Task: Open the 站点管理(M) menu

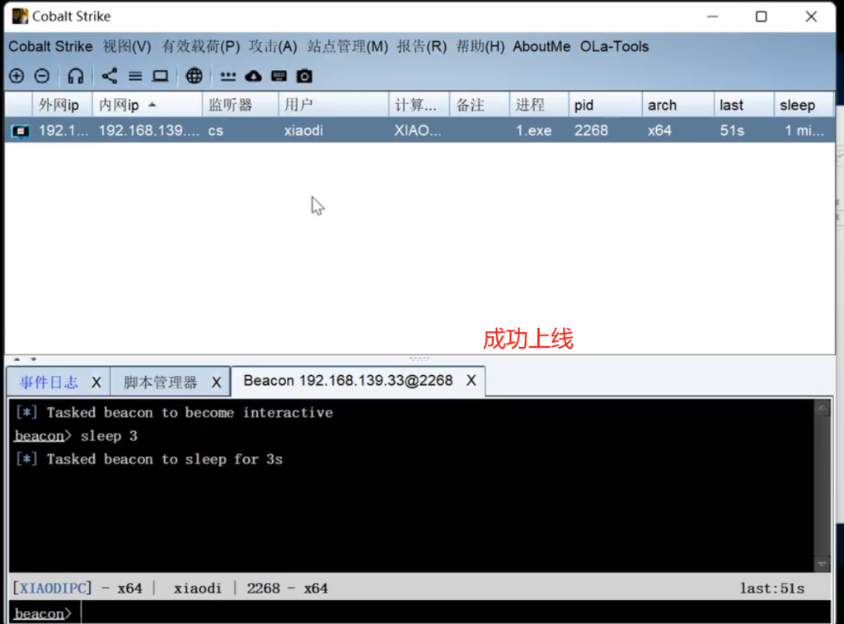Action: click(348, 47)
